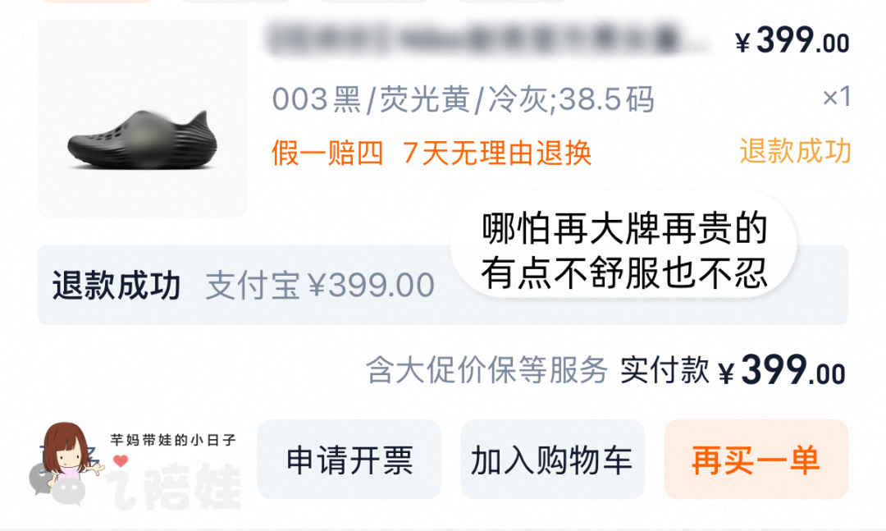Tap the orange 再买一单 button
The image size is (886, 531).
[756, 459]
